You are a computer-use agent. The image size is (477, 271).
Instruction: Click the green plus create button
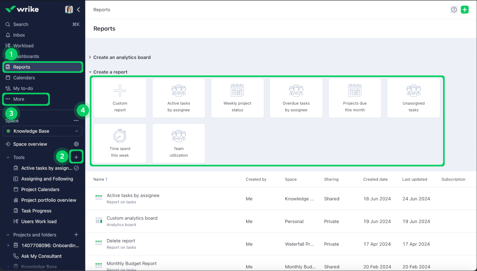pyautogui.click(x=465, y=10)
